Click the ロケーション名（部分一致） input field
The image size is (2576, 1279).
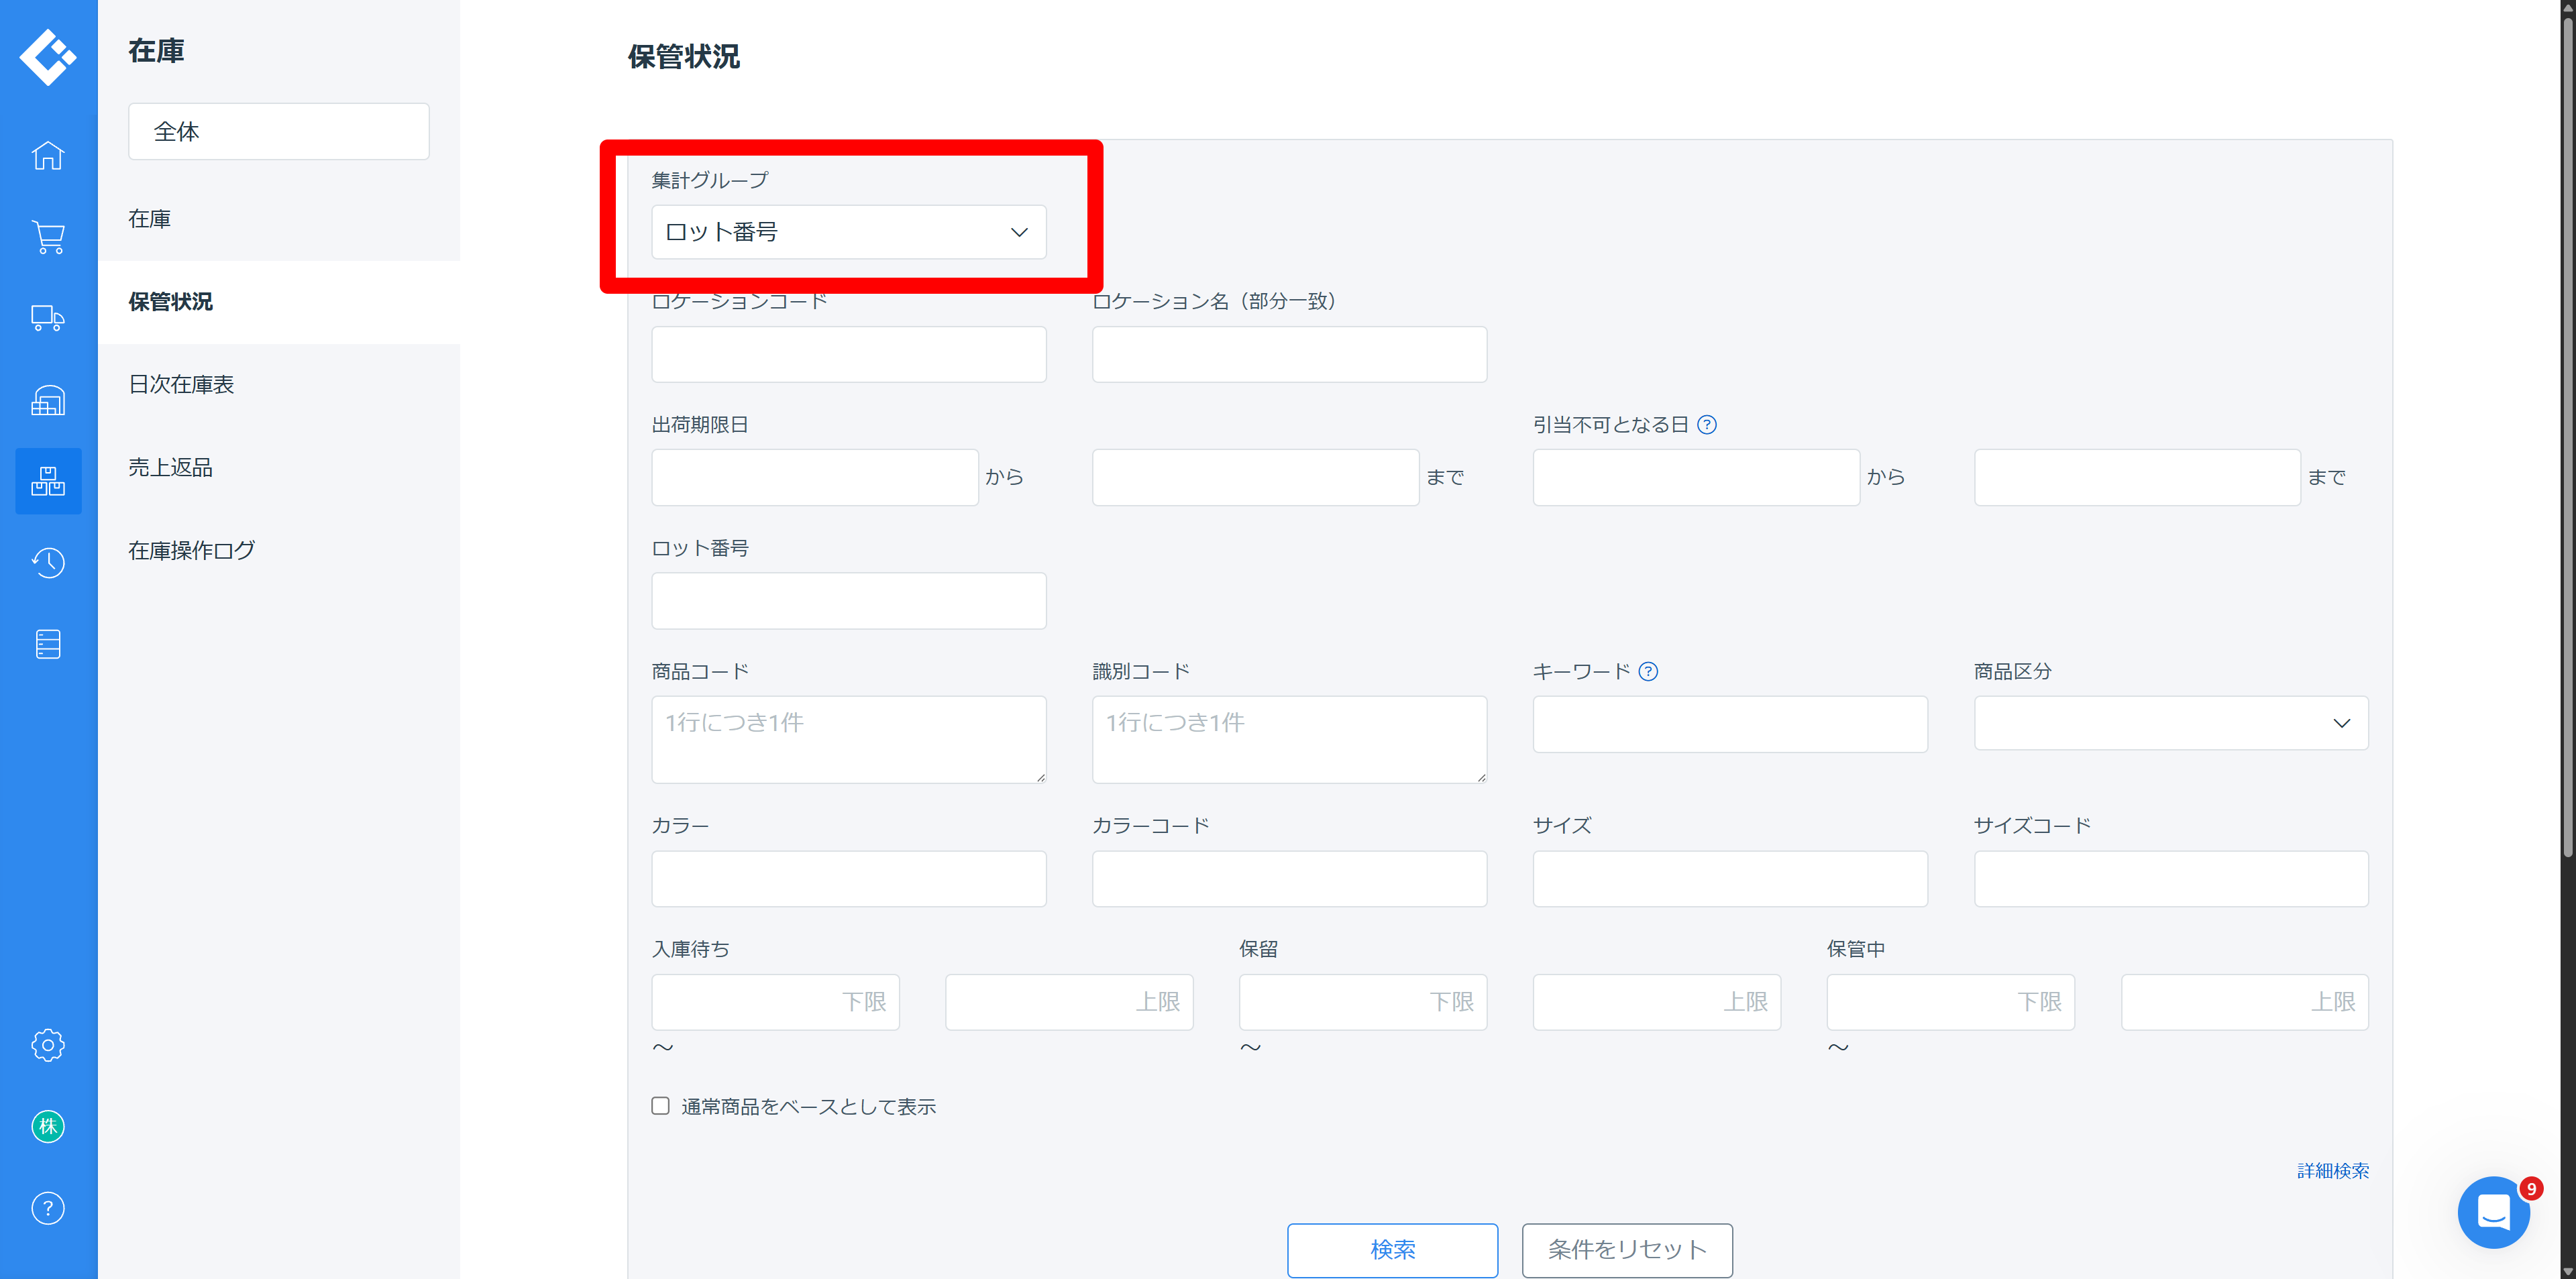click(1289, 354)
